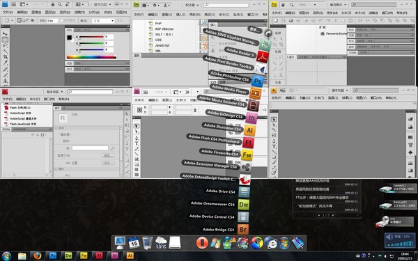
Task: Open Photoshop's 基本功能 workspace dropdown
Action: pyautogui.click(x=102, y=5)
